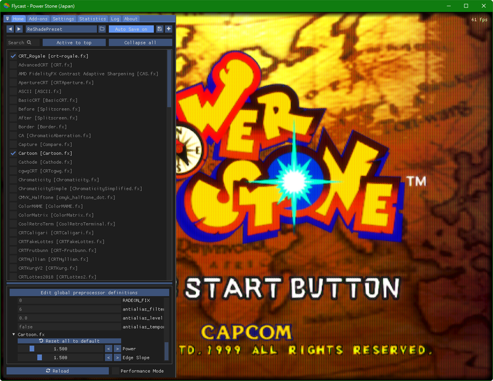Click the variables panel scrollbar
493x381 pixels.
167,351
